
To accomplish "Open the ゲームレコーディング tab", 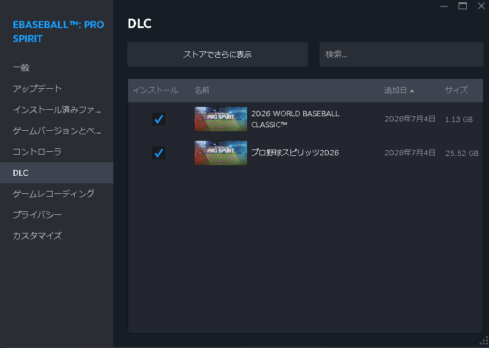I will (57, 193).
